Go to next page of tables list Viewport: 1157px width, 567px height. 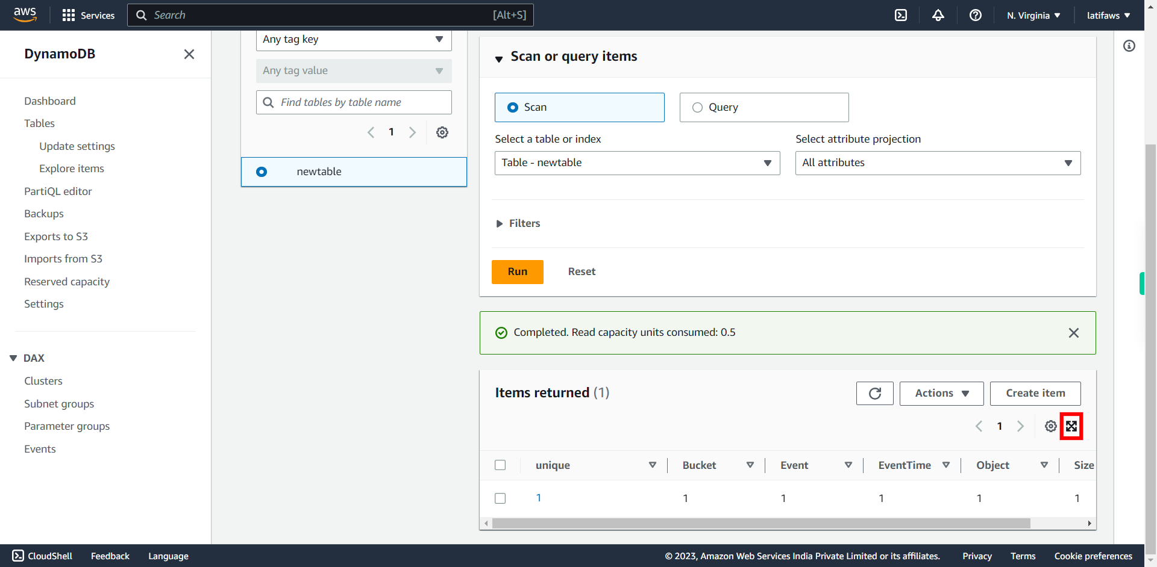point(413,132)
